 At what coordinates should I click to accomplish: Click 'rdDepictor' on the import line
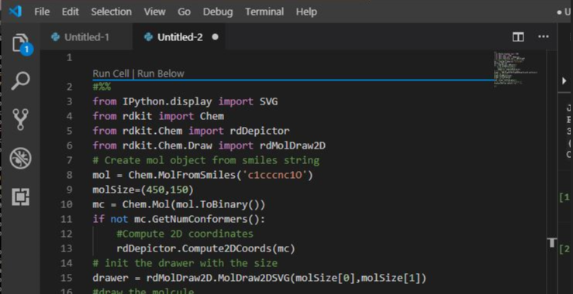[x=260, y=131]
